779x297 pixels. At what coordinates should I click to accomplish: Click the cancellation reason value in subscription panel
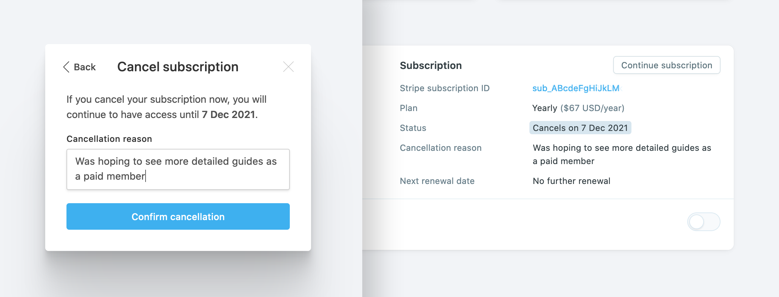622,154
